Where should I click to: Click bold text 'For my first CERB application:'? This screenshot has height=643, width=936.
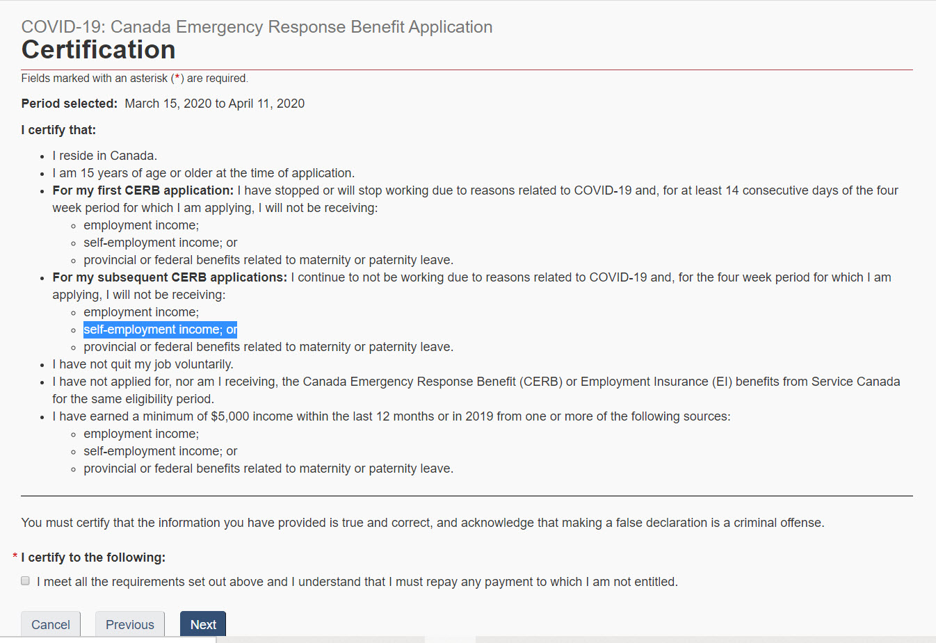pyautogui.click(x=143, y=190)
